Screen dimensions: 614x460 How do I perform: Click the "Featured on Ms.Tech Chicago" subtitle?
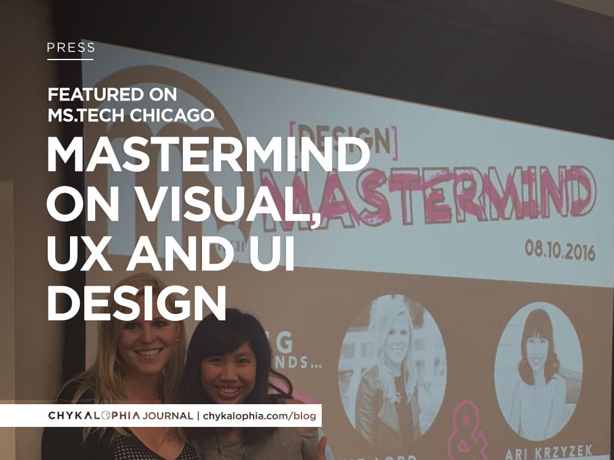coord(131,105)
